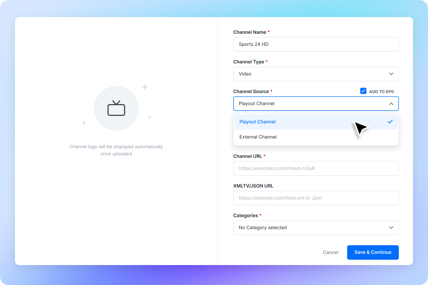The height and width of the screenshot is (285, 428).
Task: Click the Channel Source label
Action: coord(251,92)
